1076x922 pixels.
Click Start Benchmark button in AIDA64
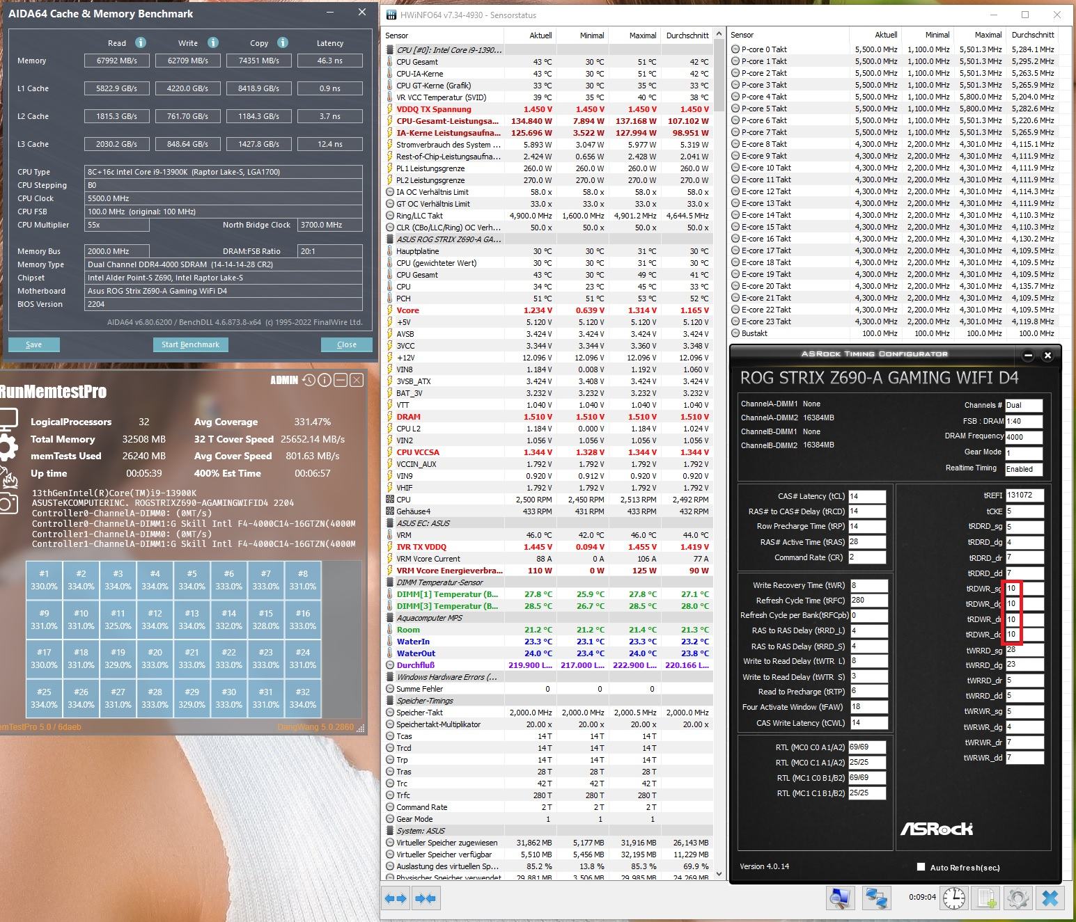[190, 344]
